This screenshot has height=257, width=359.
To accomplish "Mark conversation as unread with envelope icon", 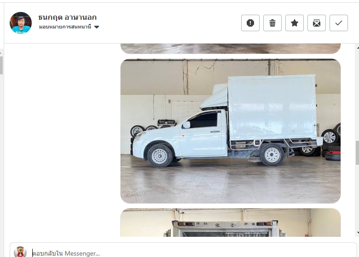I will (x=317, y=23).
